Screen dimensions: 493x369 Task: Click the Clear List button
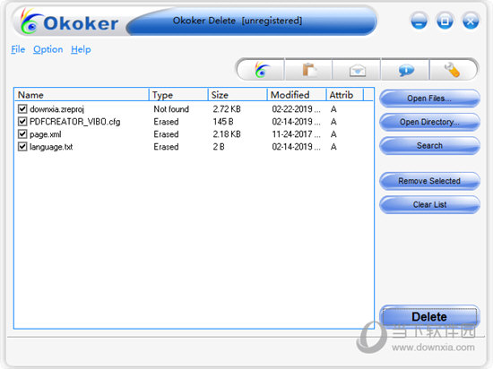click(429, 204)
